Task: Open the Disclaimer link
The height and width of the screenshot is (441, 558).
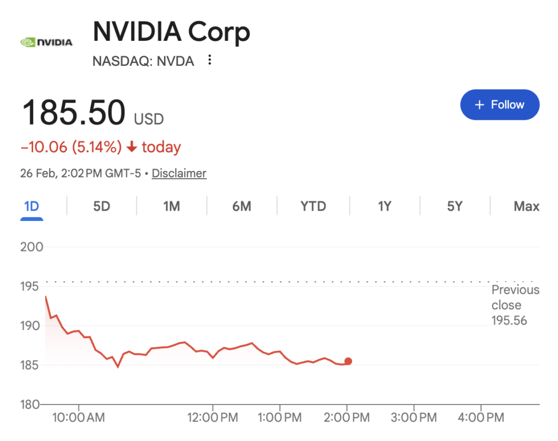Action: 179,173
